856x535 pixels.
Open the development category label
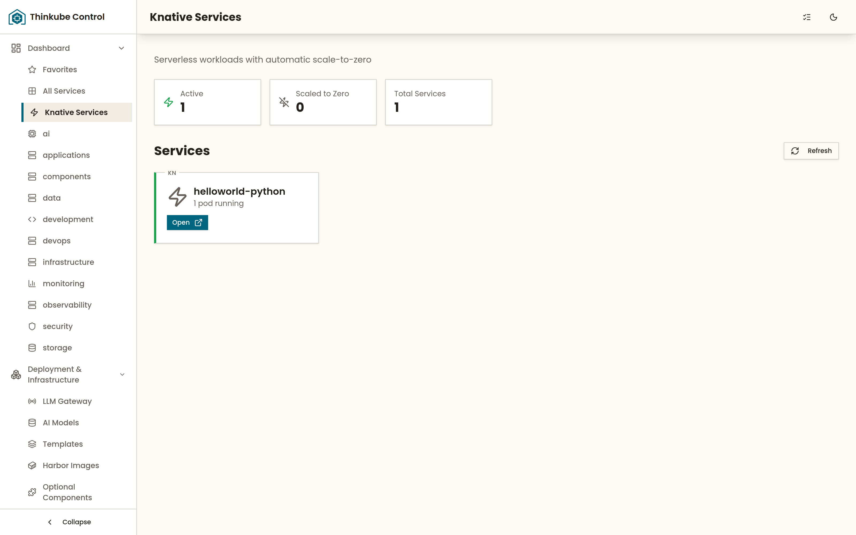pyautogui.click(x=68, y=219)
